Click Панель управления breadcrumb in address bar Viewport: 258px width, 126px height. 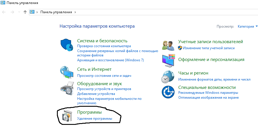pyautogui.click(x=56, y=12)
